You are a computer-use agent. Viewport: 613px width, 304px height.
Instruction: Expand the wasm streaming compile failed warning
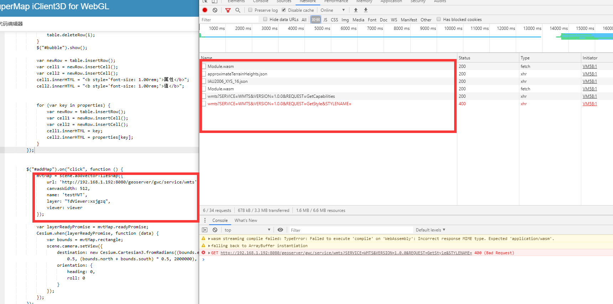click(209, 239)
